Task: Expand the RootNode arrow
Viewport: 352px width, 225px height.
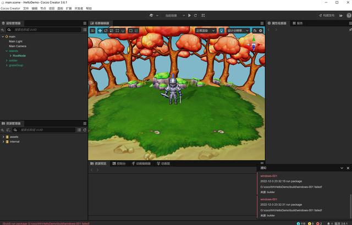Action: coord(10,56)
